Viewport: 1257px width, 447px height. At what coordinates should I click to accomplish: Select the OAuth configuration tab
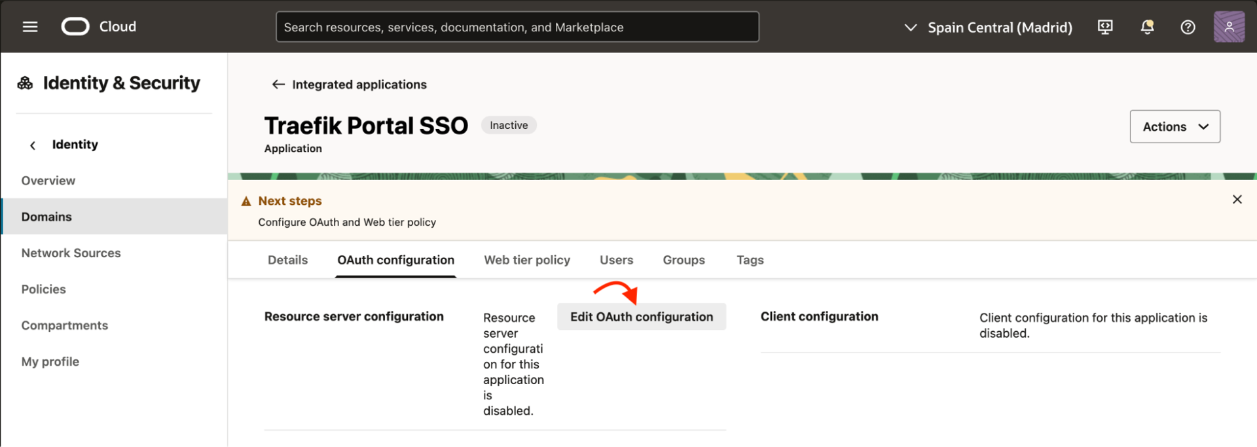click(x=395, y=260)
